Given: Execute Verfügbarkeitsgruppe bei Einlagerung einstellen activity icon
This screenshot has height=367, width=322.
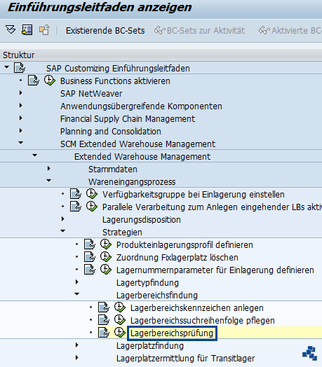Looking at the screenshot, I should point(92,194).
